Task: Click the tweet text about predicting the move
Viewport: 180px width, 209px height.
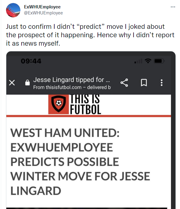Action: pos(90,35)
